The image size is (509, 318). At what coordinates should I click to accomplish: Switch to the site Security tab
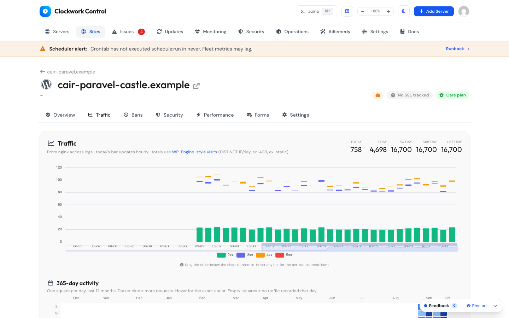point(170,115)
